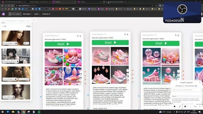
Task: Click the prompt text in second node
Action: tap(110, 95)
